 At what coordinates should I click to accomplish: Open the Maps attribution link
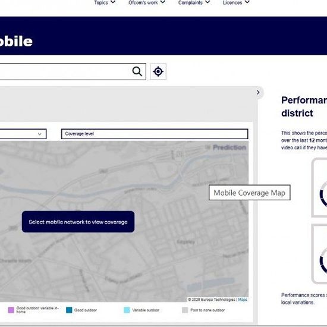(243, 300)
